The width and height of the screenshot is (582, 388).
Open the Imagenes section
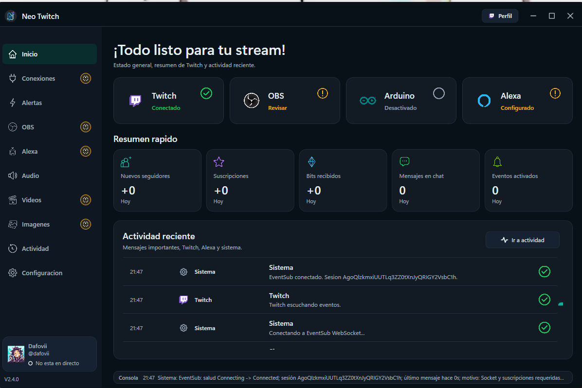coord(49,224)
